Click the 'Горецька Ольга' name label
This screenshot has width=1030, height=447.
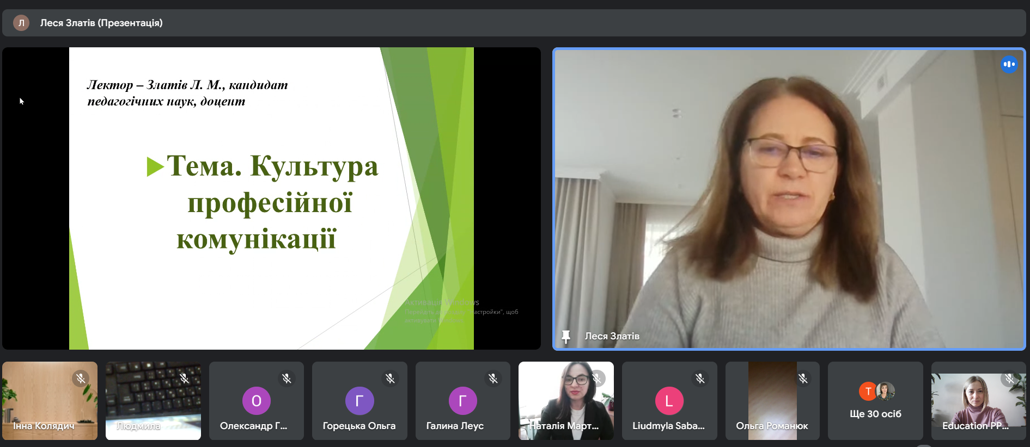359,426
